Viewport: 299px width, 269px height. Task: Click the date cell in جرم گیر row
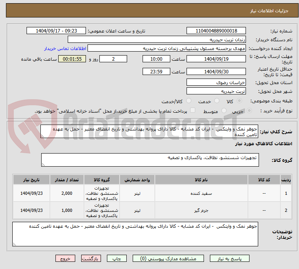pos(31,210)
